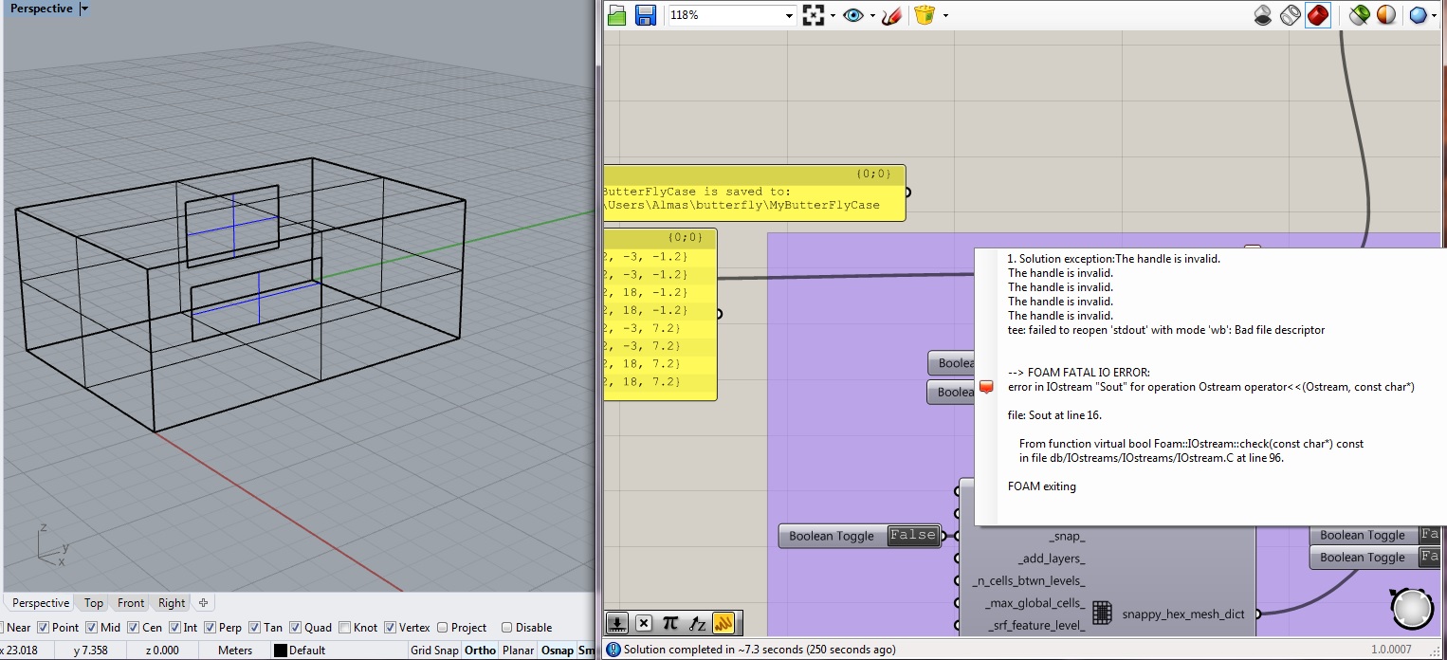Expand the yellow bin icon dropdown arrow

tap(944, 15)
